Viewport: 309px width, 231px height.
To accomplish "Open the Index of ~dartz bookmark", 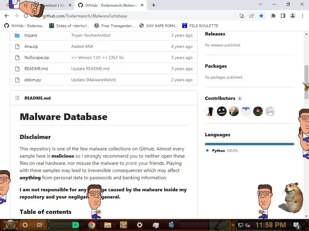I will tap(69, 26).
